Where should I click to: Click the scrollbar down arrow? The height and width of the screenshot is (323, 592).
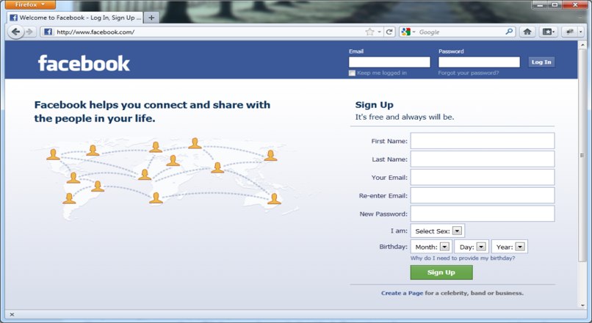(x=582, y=305)
